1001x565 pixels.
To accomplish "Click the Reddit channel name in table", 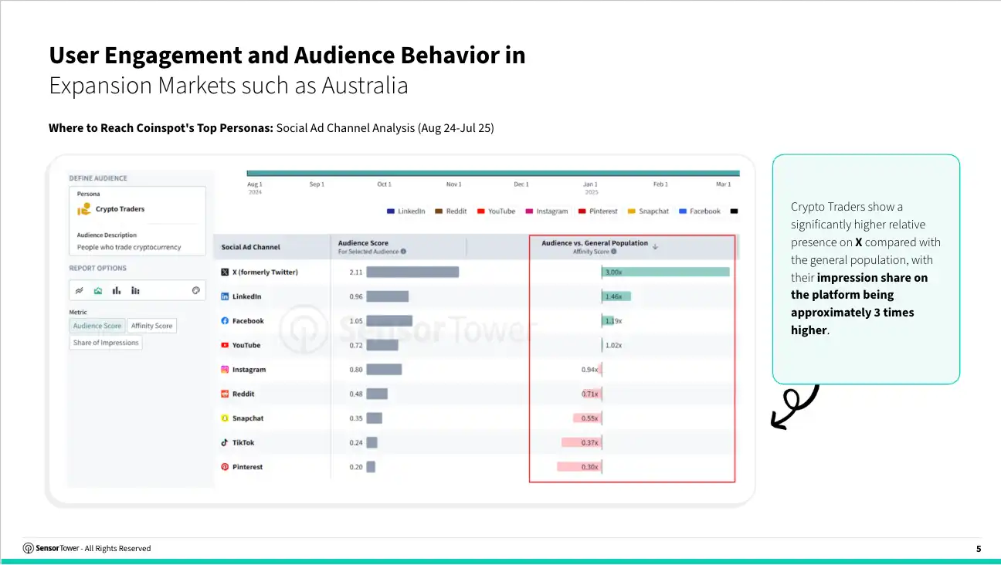I will [x=243, y=394].
